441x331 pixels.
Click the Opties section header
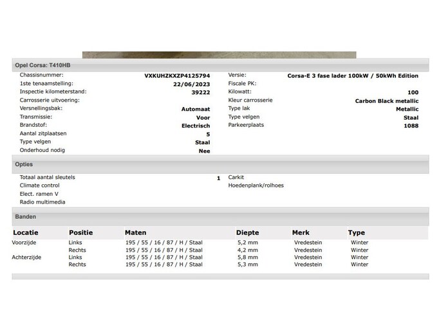(x=24, y=164)
